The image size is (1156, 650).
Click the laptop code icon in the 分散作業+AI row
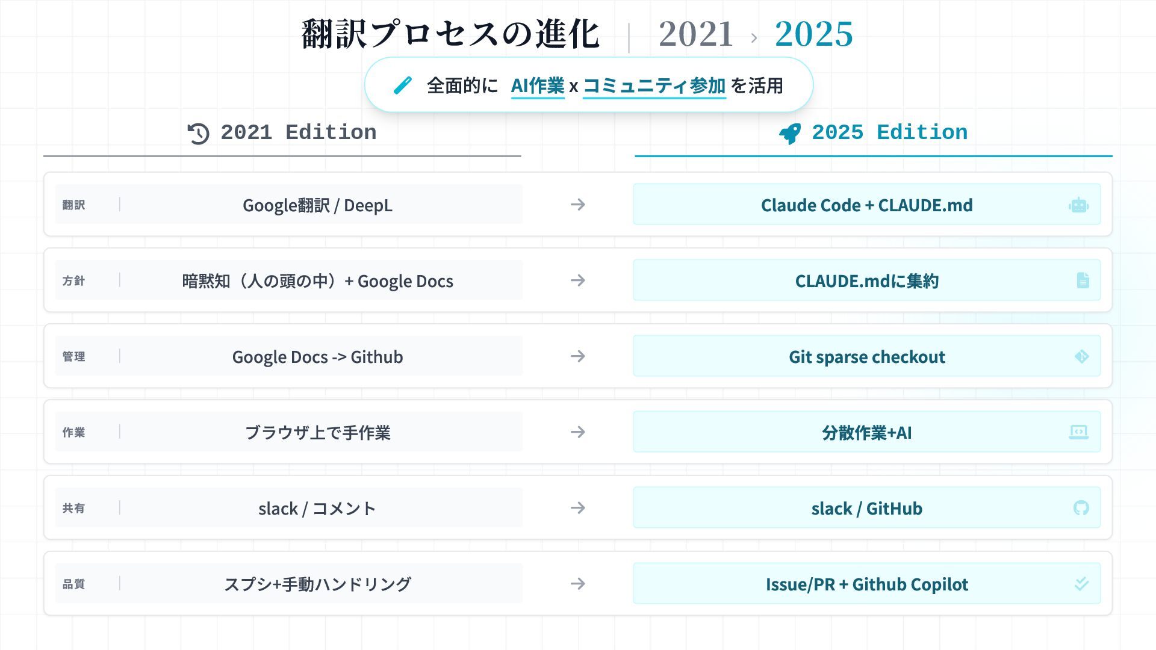coord(1078,432)
